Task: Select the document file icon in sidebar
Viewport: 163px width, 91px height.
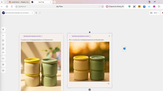Action: 3,49
